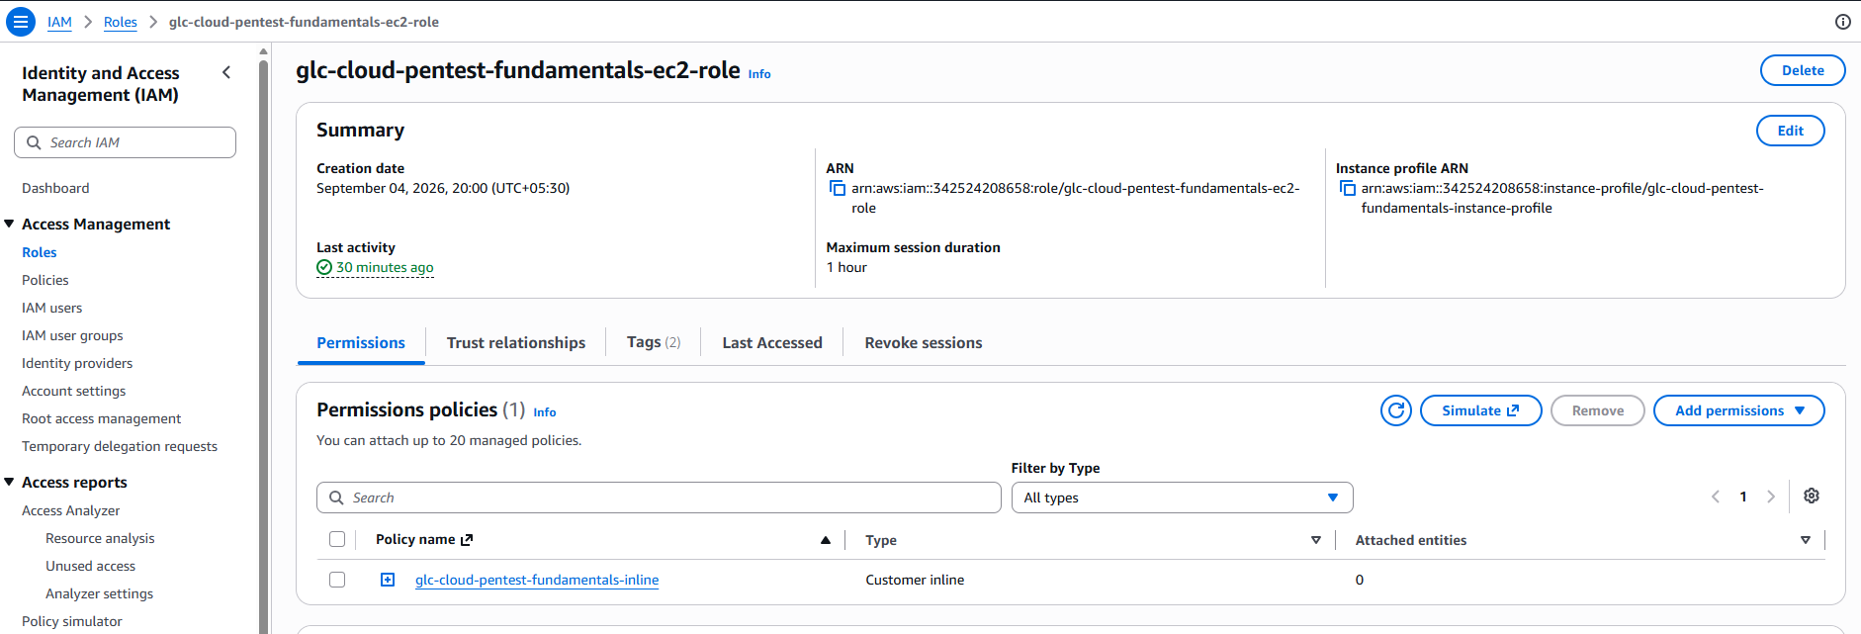Open Unused access in the sidebar
The image size is (1861, 634).
click(91, 566)
